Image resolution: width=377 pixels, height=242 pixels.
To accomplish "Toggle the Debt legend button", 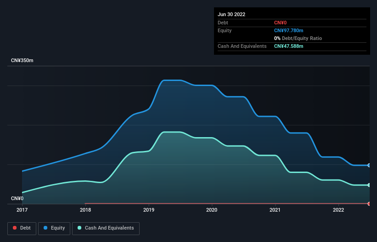I will pyautogui.click(x=22, y=228).
